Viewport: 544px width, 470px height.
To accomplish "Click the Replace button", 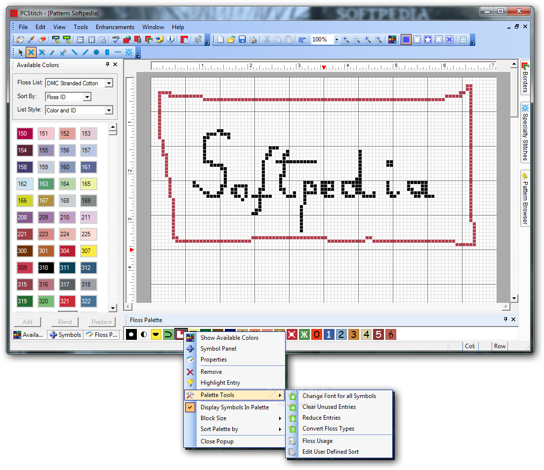I will (102, 322).
